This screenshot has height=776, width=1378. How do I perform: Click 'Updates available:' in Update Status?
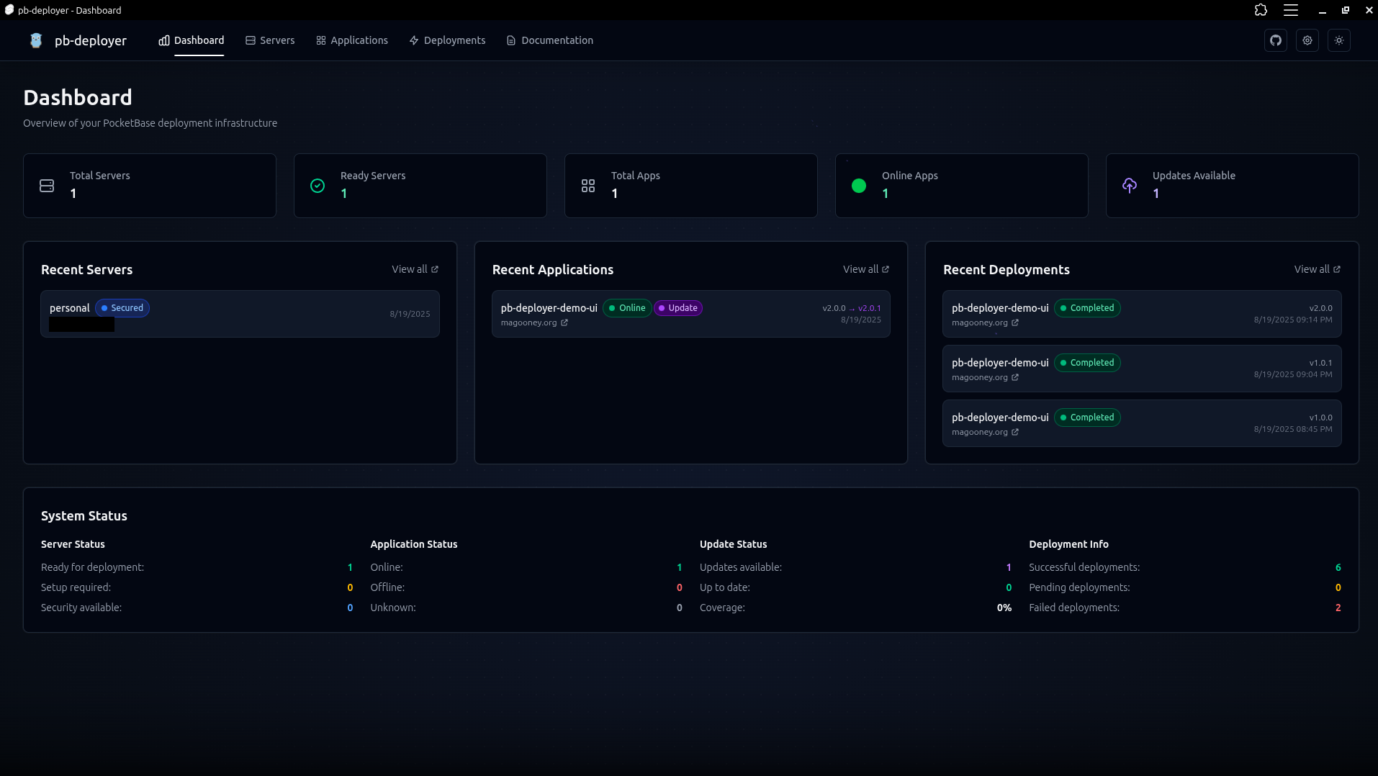tap(741, 567)
